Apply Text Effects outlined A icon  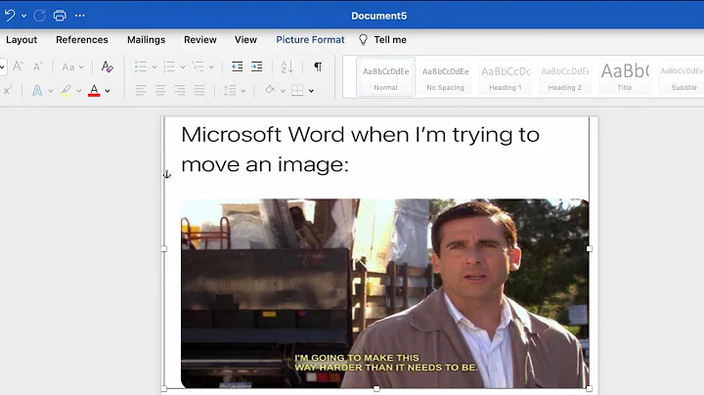(x=37, y=90)
